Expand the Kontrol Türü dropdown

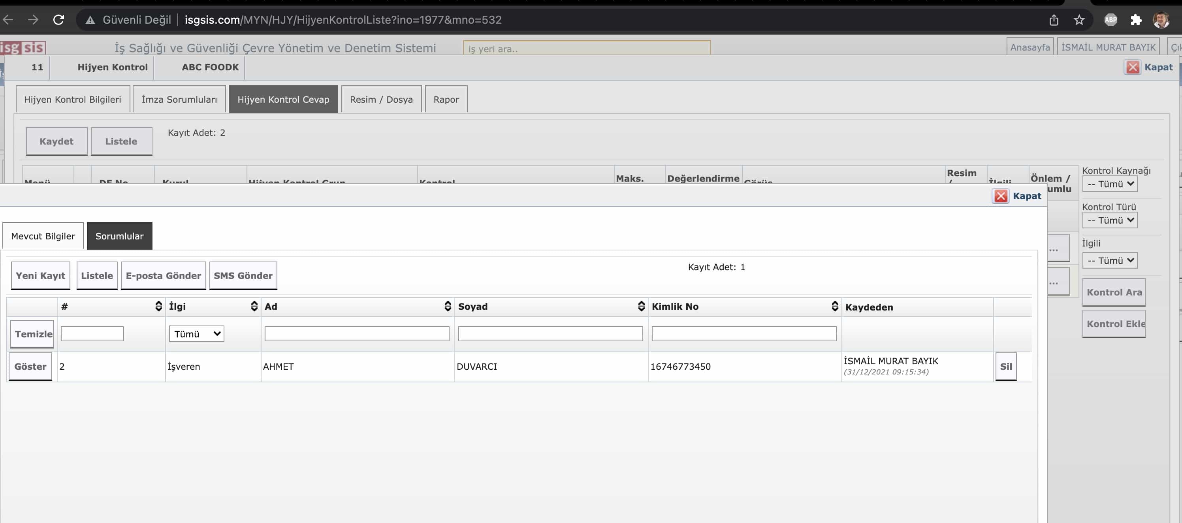click(1109, 220)
